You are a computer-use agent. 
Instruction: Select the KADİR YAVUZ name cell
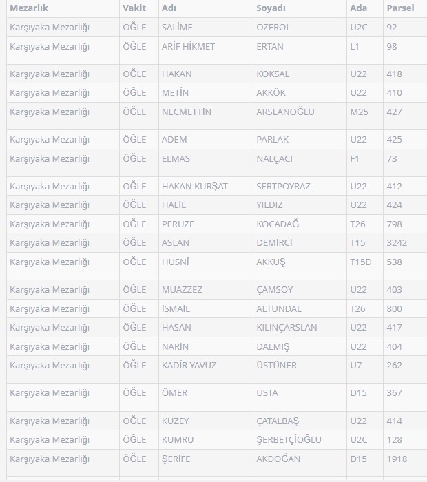pos(189,366)
